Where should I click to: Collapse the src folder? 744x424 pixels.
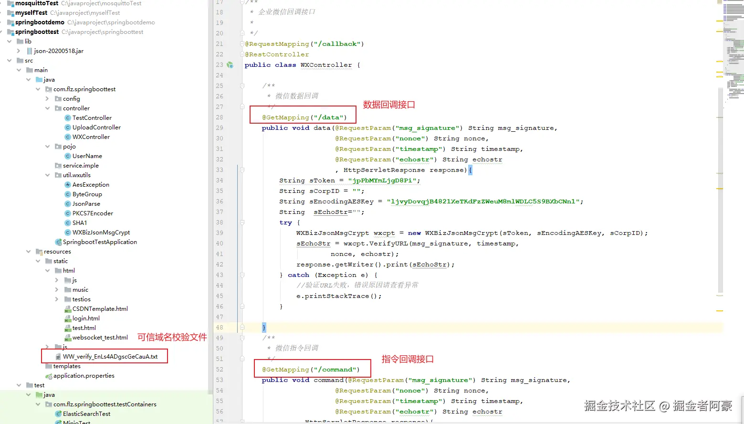coord(9,61)
